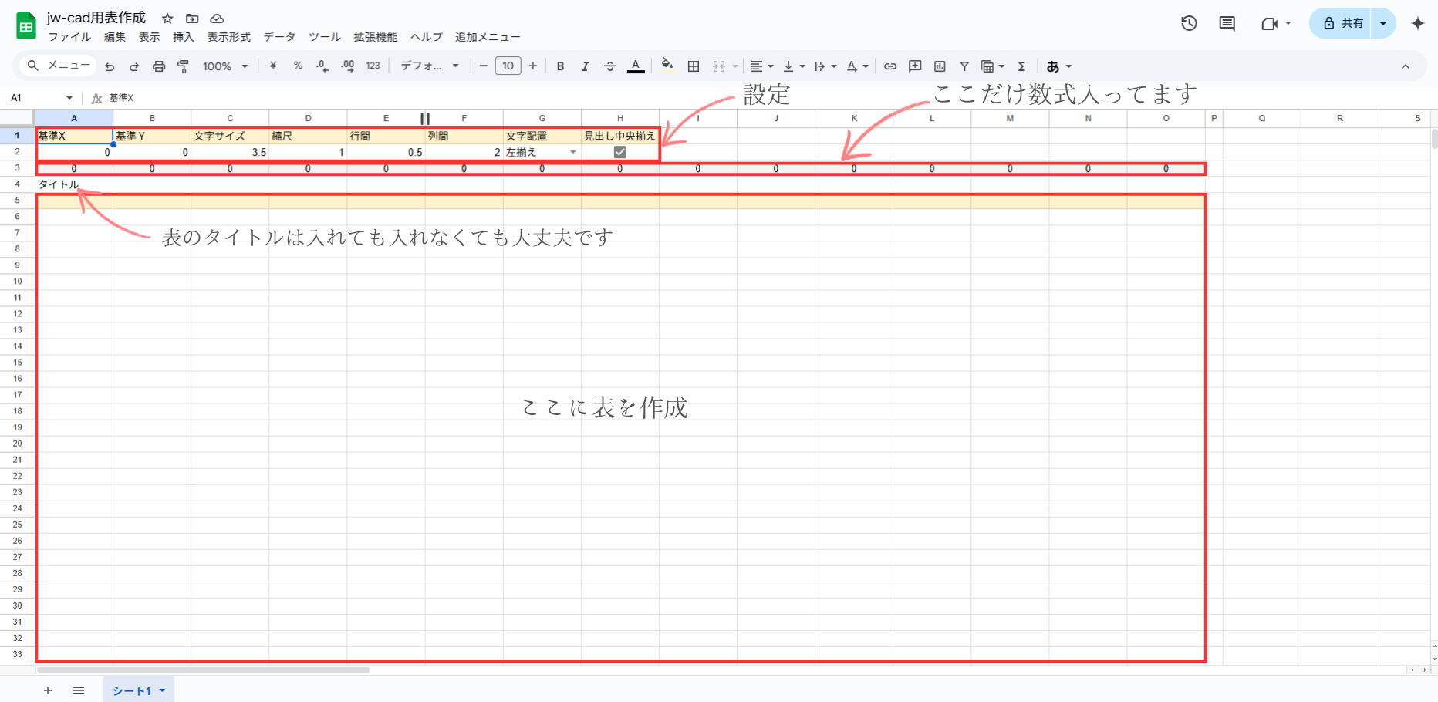Open the 挿入 menu
The image size is (1438, 702).
click(x=183, y=36)
